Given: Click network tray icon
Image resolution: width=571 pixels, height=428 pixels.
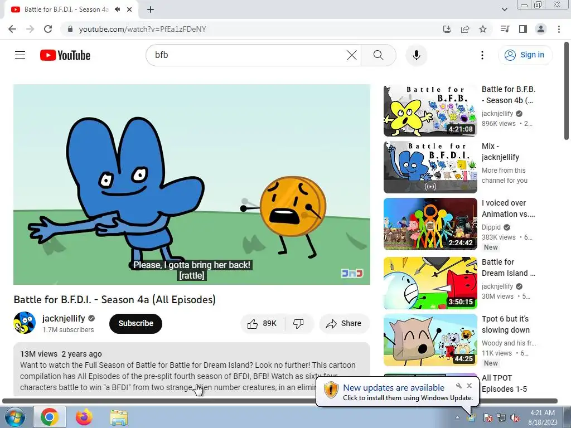Looking at the screenshot, I should [501, 417].
